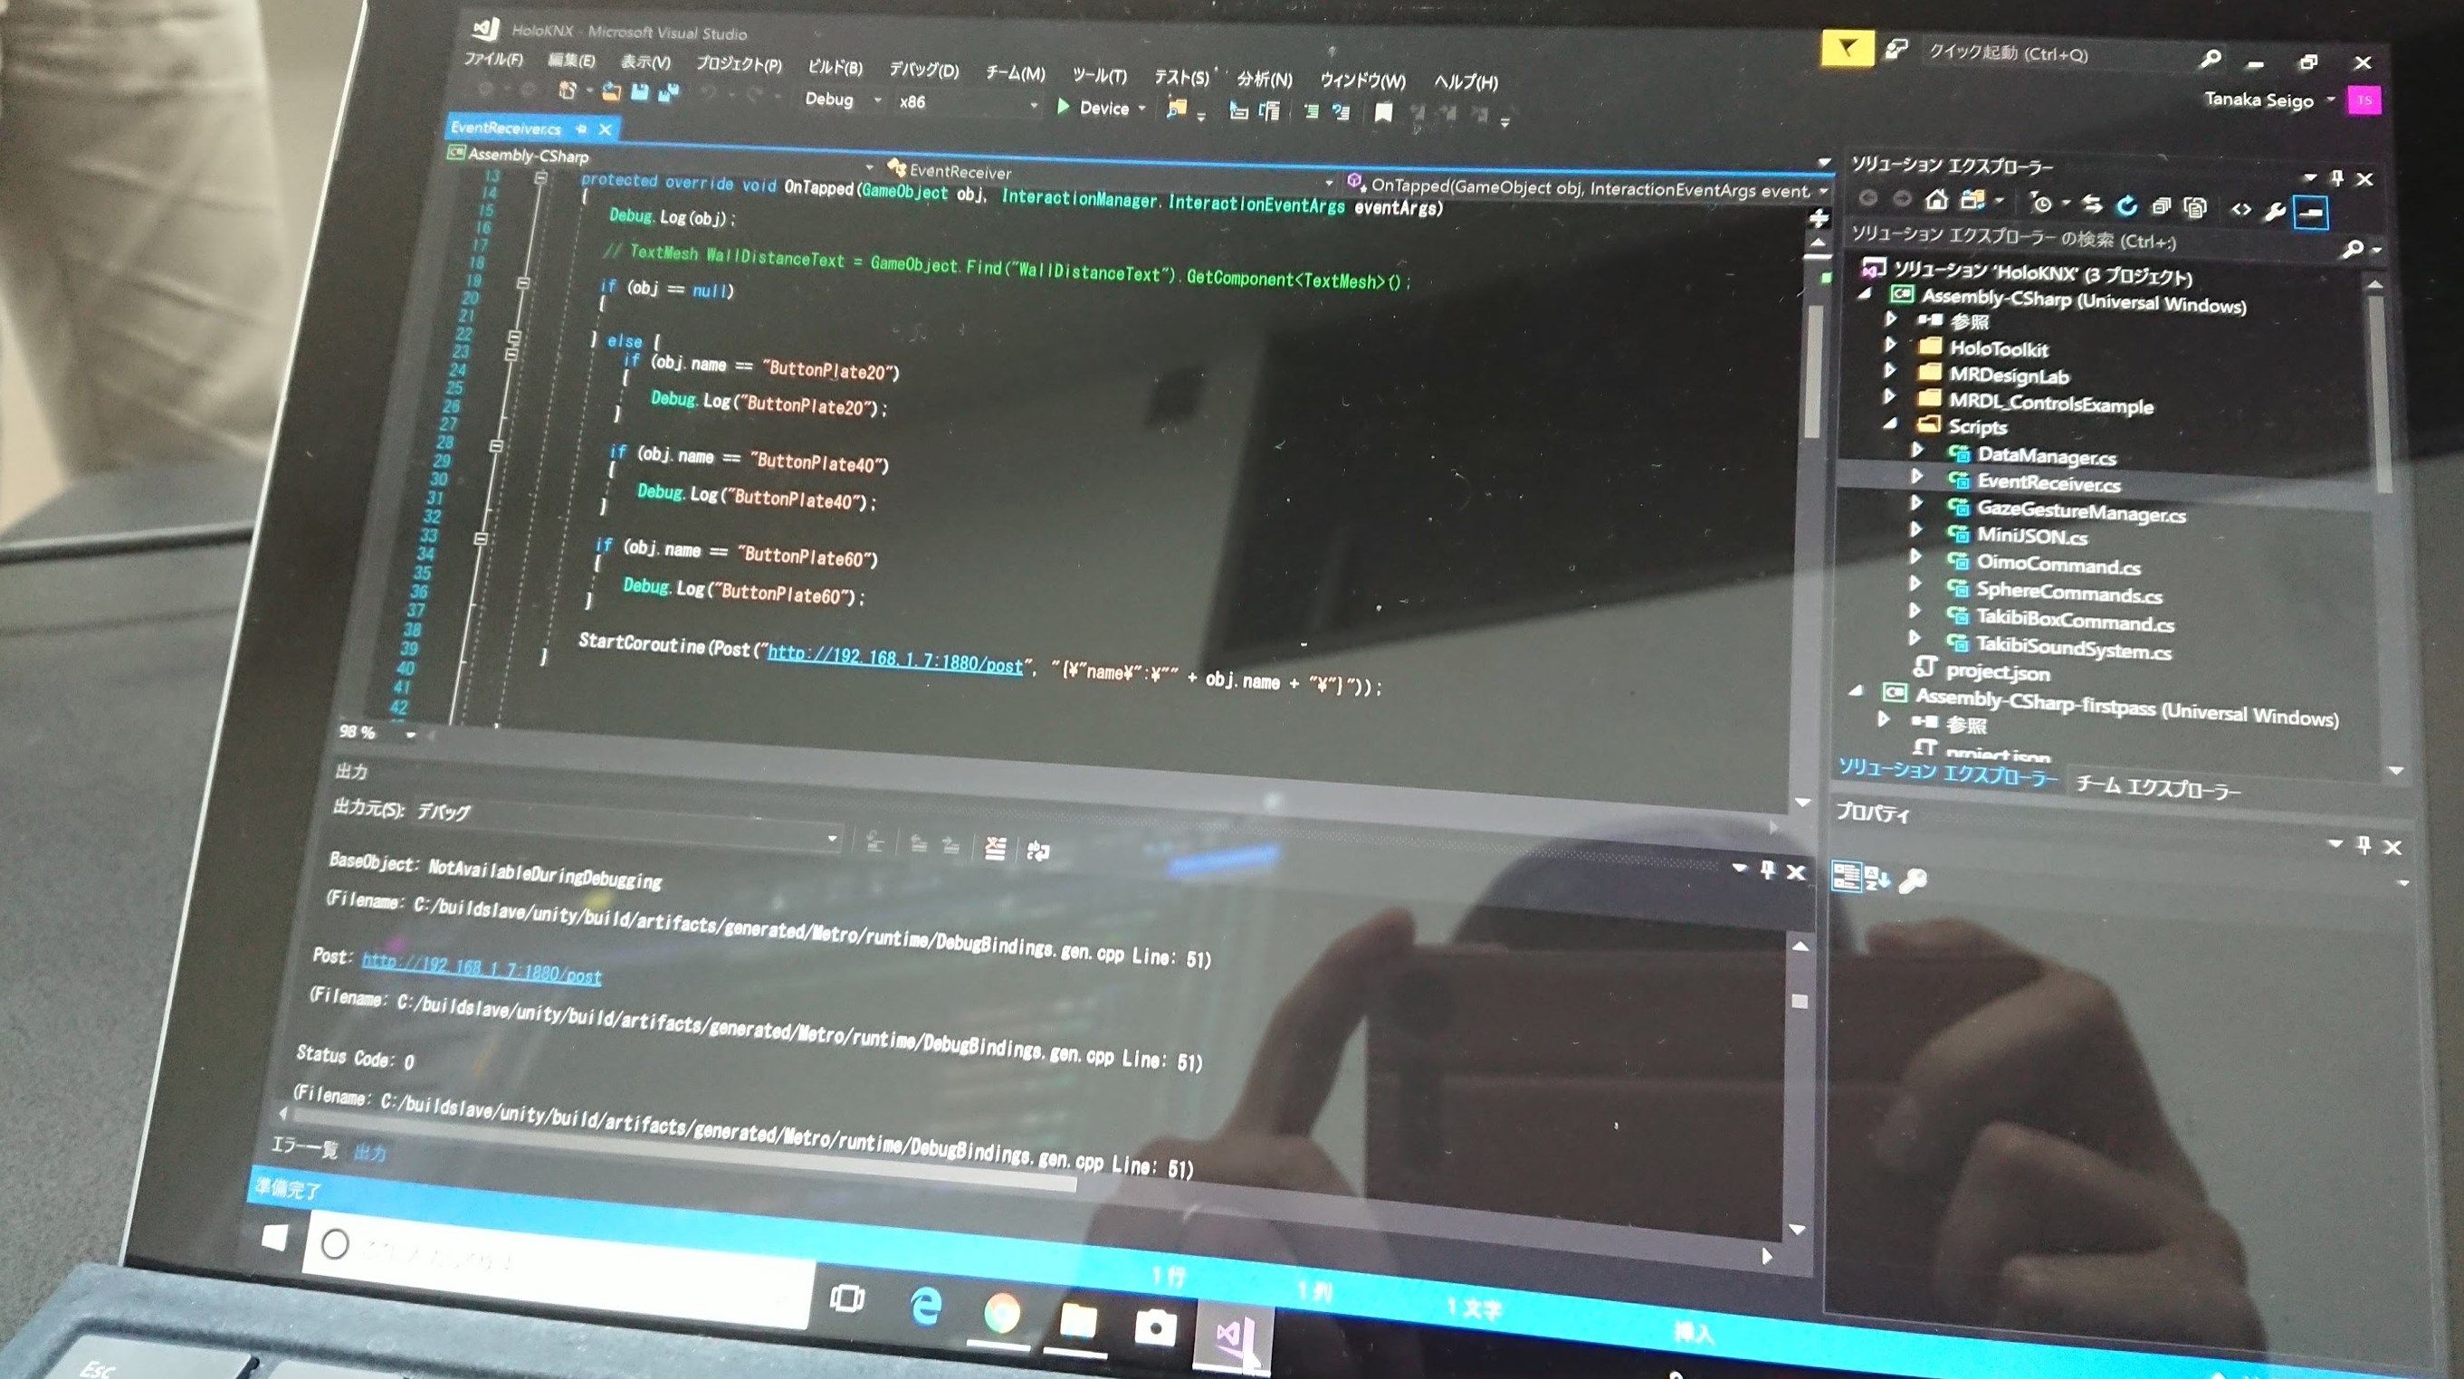This screenshot has width=2464, height=1379.
Task: Click the Solution Explorer Home icon
Action: (1937, 200)
